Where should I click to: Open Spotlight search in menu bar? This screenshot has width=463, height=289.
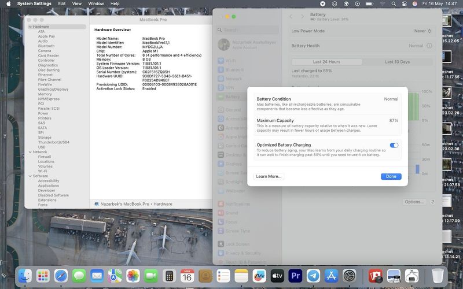click(x=394, y=4)
